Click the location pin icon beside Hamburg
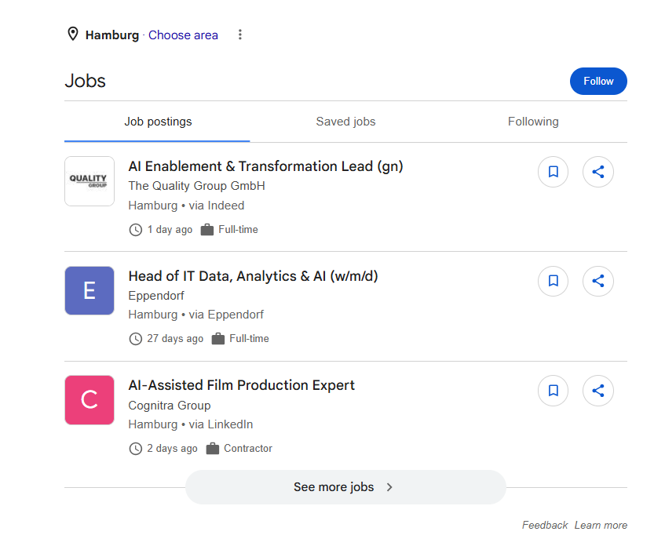The image size is (665, 546). (73, 34)
